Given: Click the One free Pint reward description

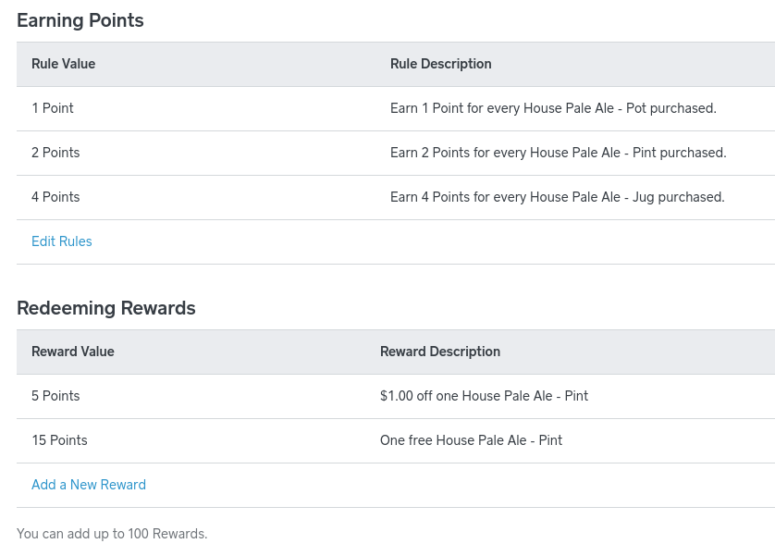Looking at the screenshot, I should [x=471, y=440].
